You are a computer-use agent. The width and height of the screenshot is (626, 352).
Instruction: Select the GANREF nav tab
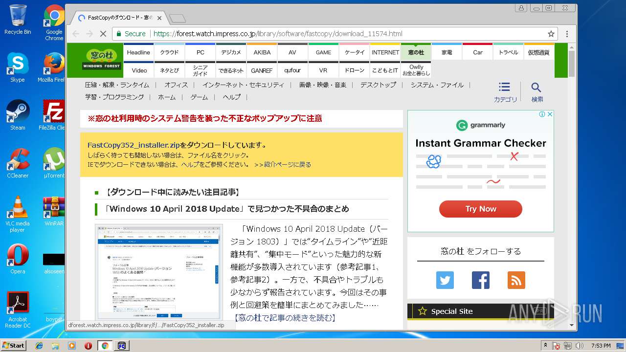[262, 70]
